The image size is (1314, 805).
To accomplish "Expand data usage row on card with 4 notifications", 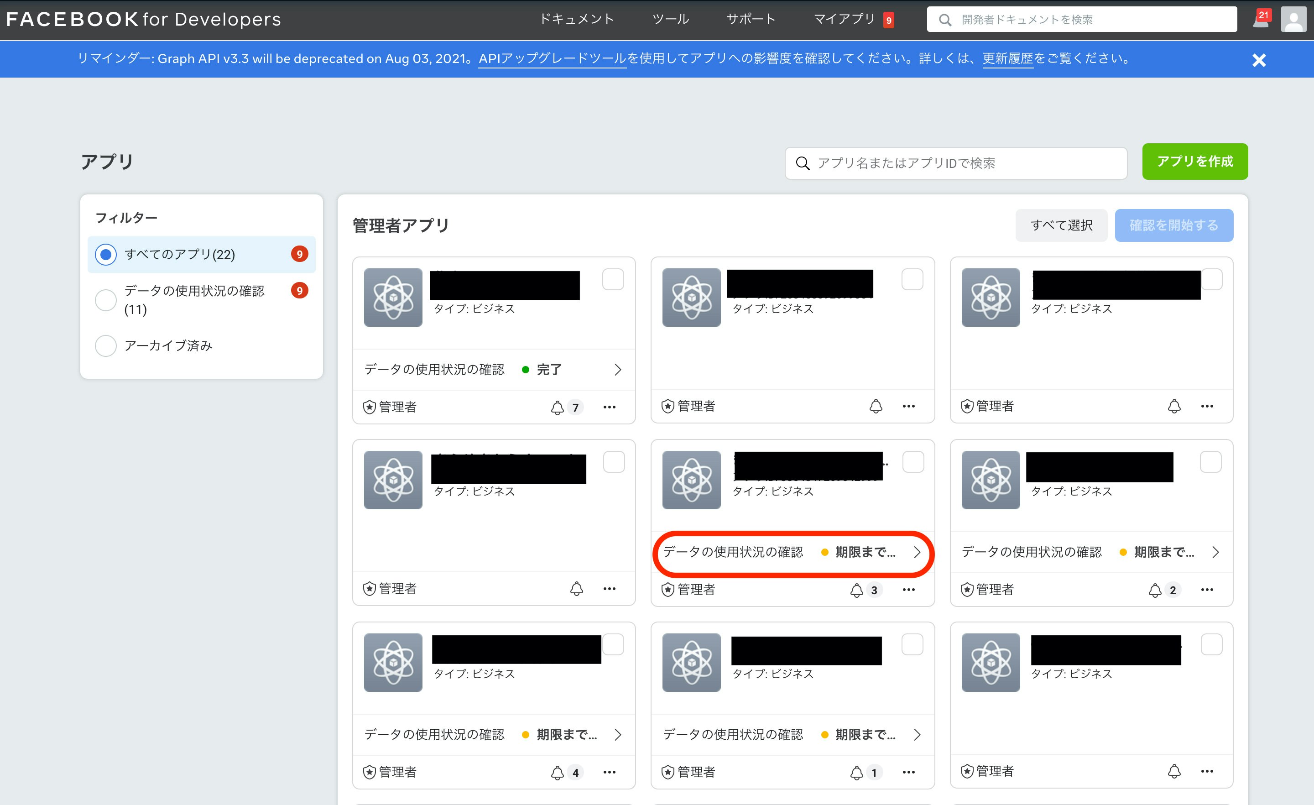I will tap(618, 735).
